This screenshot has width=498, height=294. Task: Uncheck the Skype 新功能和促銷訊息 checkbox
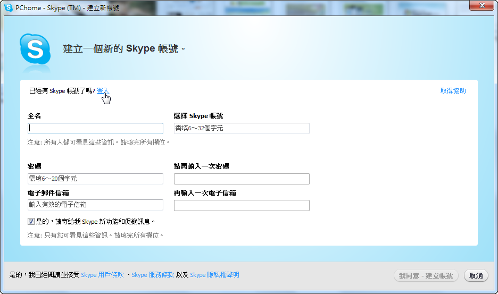click(x=31, y=221)
